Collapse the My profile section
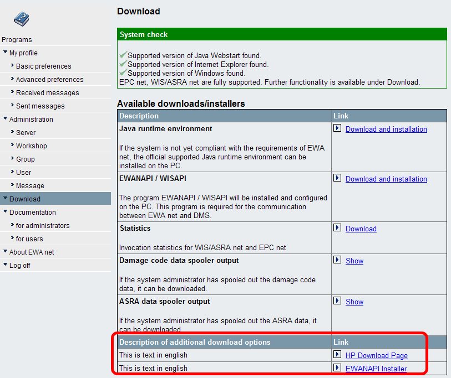The height and width of the screenshot is (378, 451). point(6,53)
